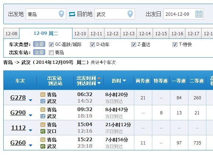
Task: Open train G290 link
Action: click(18, 113)
